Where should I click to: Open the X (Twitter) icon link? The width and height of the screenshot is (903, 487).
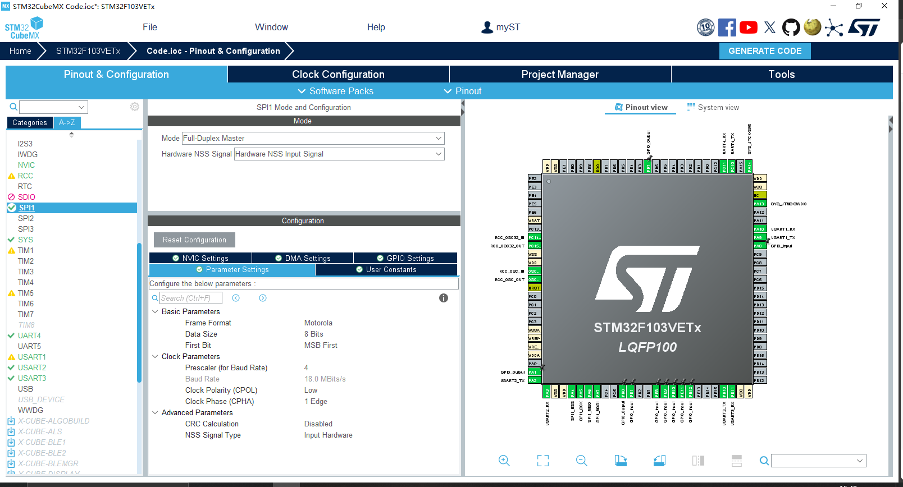pos(770,27)
